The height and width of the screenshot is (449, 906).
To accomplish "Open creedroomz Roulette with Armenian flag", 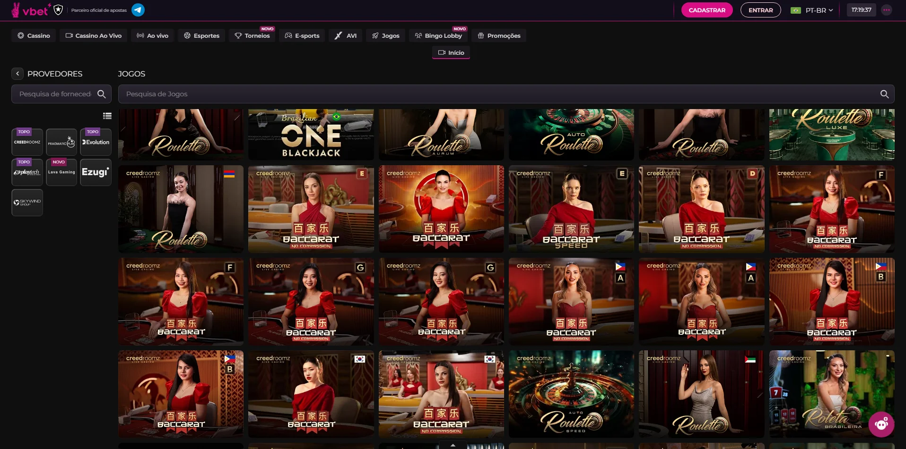I will [x=181, y=209].
